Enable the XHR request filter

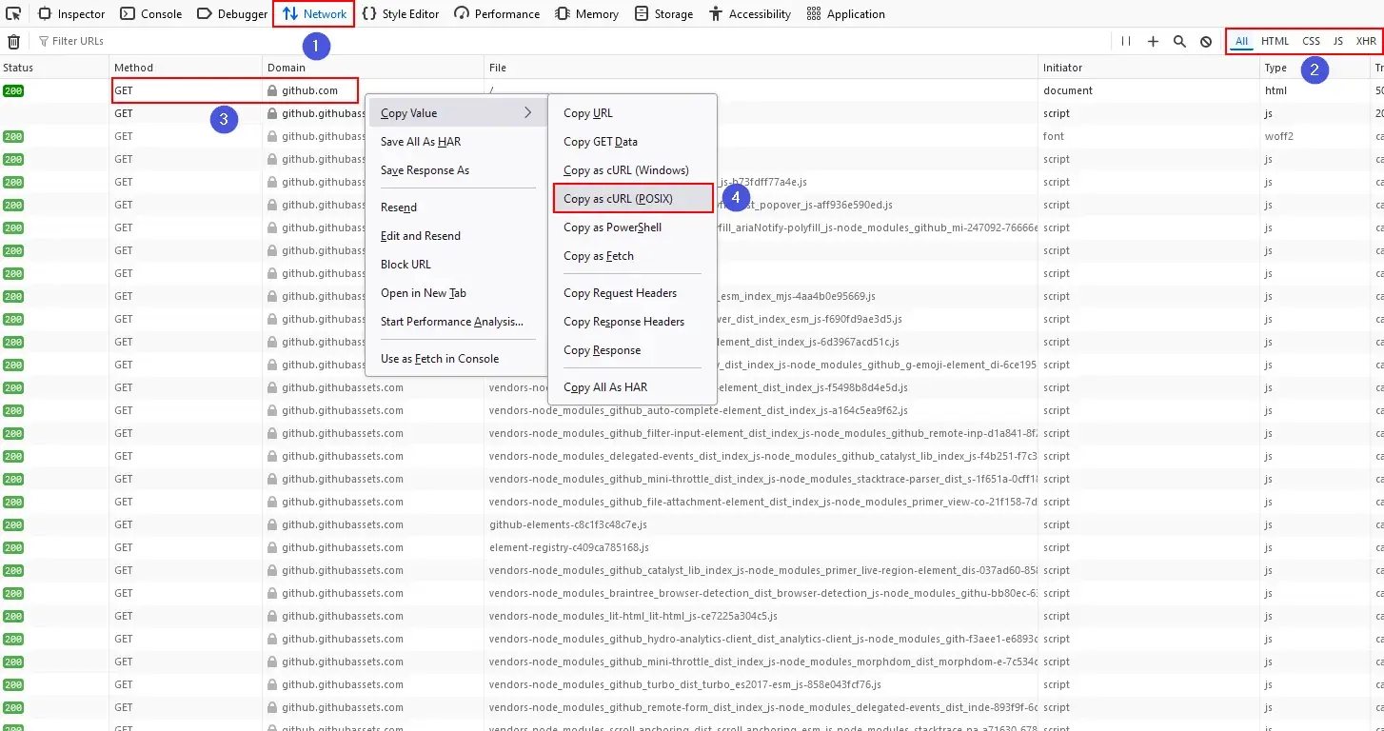[x=1366, y=41]
